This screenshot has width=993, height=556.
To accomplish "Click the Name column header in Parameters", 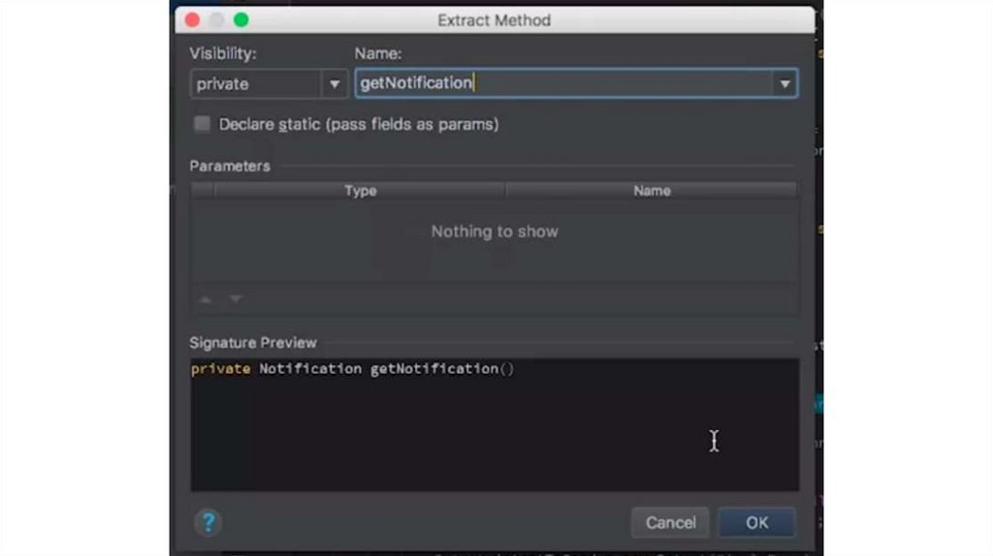I will [x=652, y=191].
